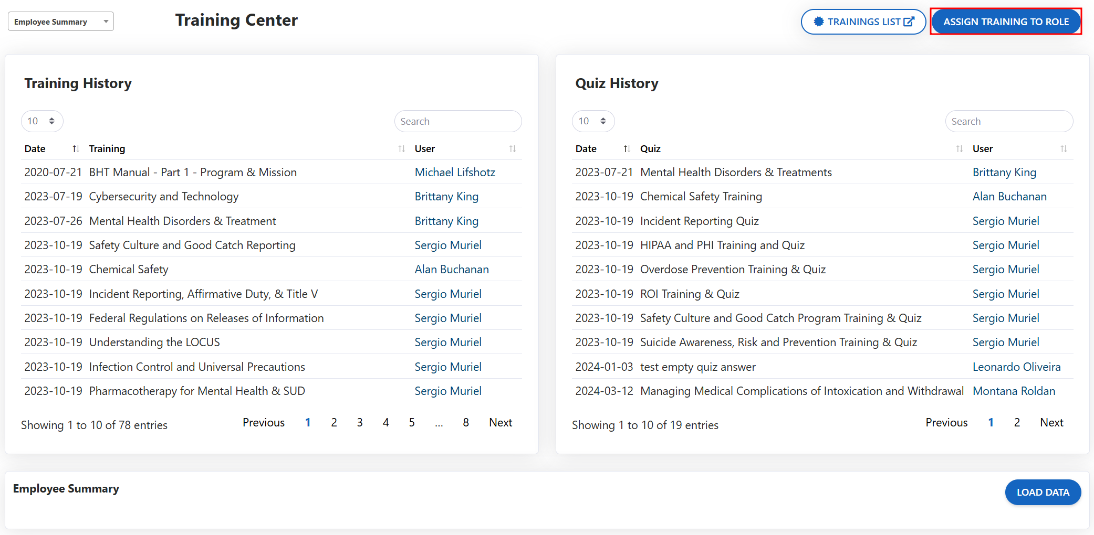Viewport: 1094px width, 535px height.
Task: Sort Quiz History by User column
Action: tap(1018, 149)
